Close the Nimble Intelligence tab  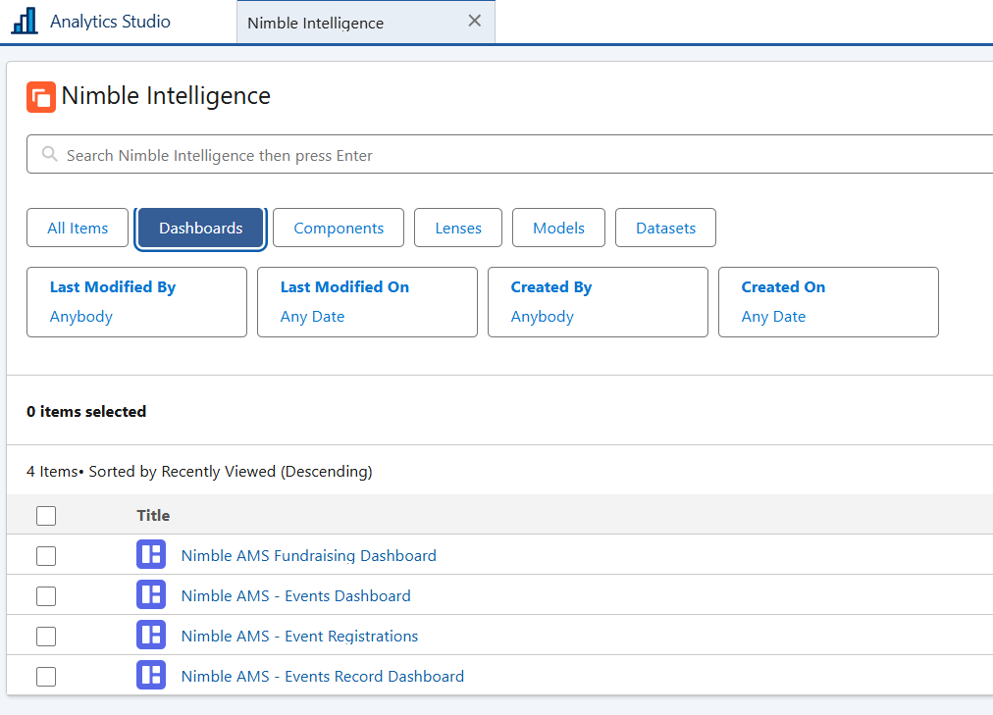click(x=475, y=22)
